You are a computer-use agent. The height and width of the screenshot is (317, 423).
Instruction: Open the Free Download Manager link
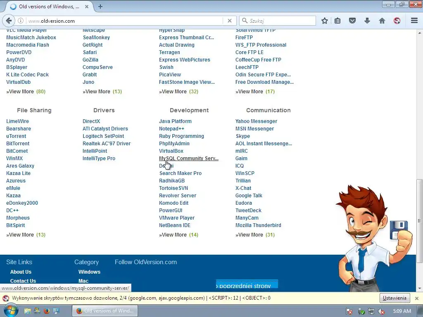point(264,82)
